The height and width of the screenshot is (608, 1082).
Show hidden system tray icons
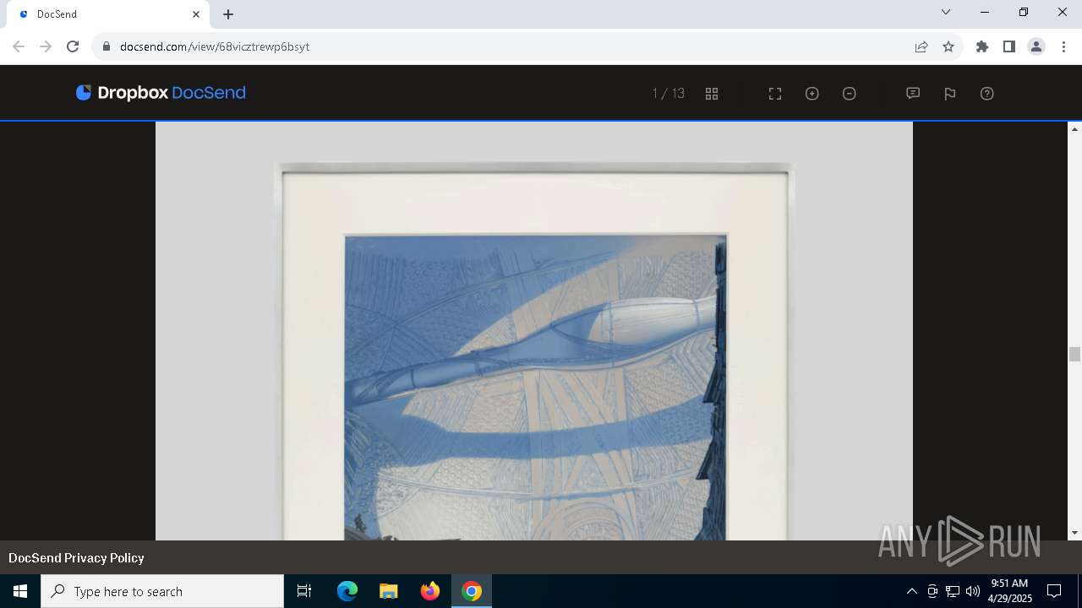pos(911,591)
